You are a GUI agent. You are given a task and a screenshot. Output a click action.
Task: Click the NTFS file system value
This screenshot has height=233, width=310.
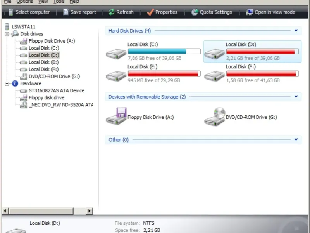(149, 223)
